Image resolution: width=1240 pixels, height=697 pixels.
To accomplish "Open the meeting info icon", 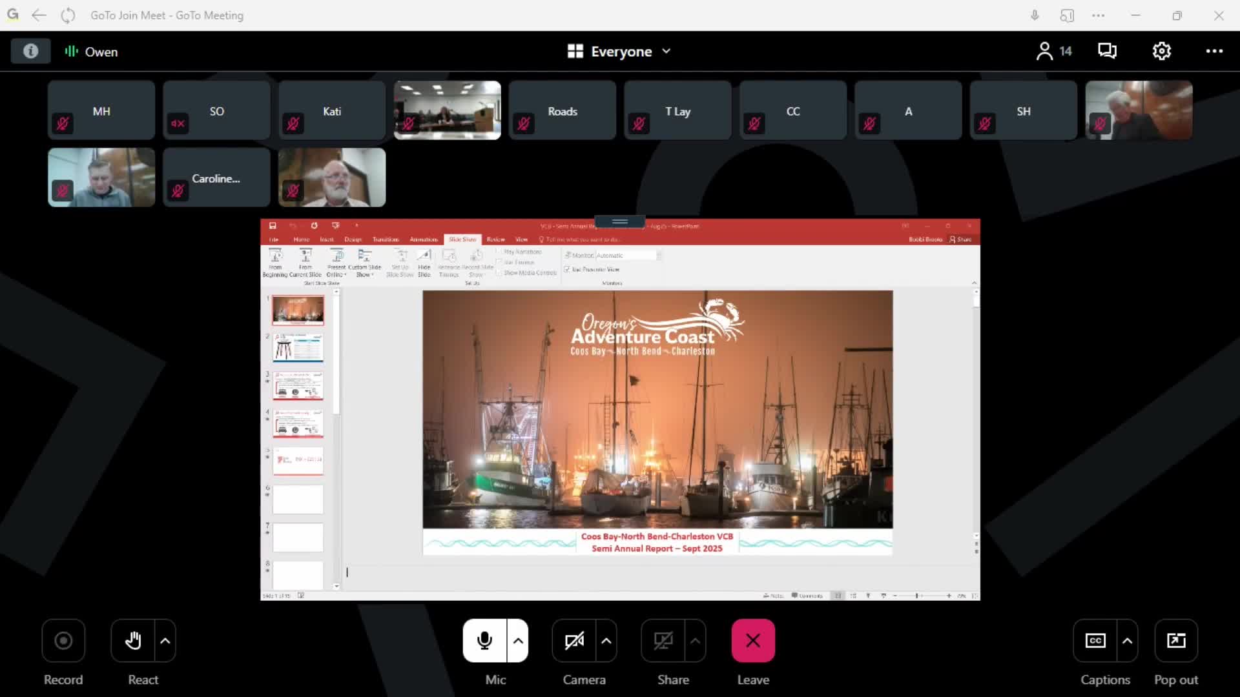I will [30, 52].
